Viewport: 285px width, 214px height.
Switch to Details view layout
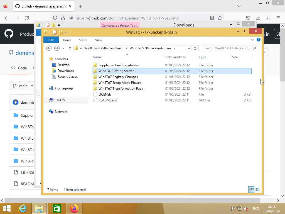[251, 189]
